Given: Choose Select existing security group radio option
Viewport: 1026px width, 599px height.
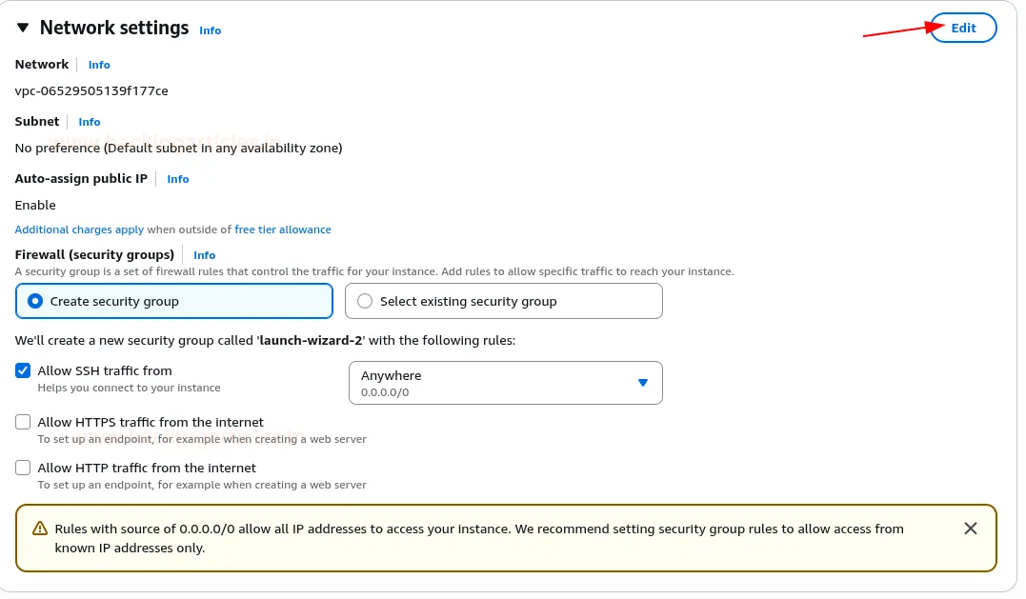Looking at the screenshot, I should tap(365, 301).
